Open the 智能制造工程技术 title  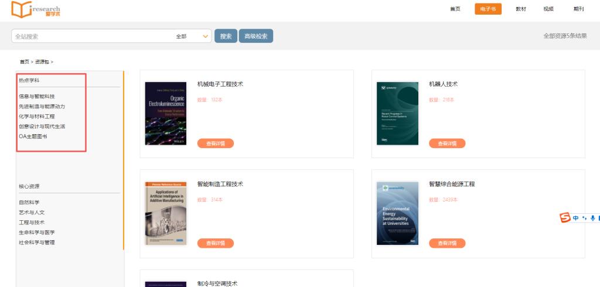220,184
